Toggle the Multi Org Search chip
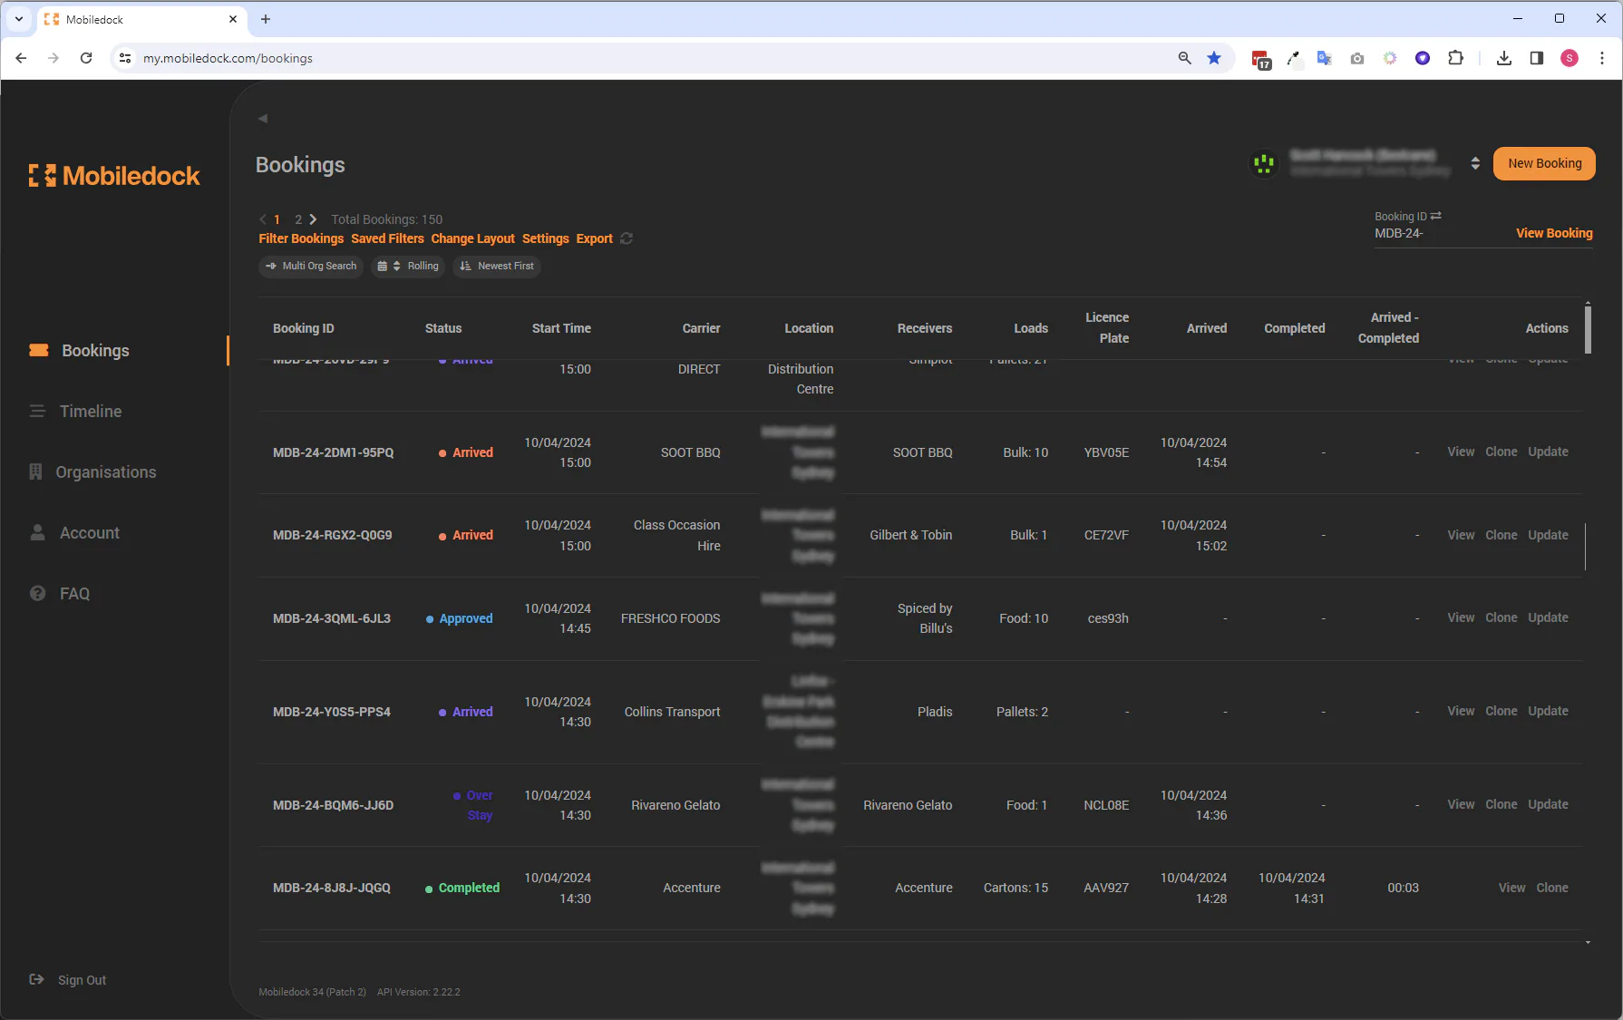Viewport: 1623px width, 1020px height. click(311, 266)
